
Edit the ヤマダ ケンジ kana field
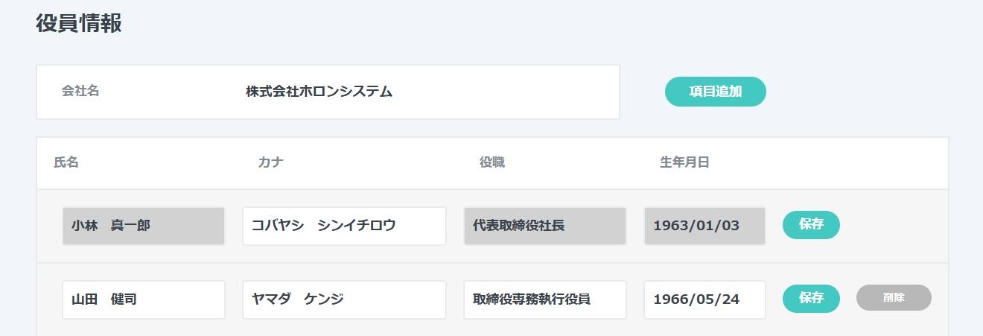(344, 299)
